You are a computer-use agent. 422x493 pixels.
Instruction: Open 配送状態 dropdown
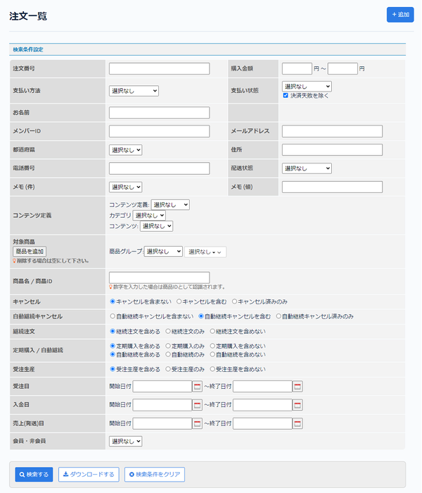coord(307,168)
